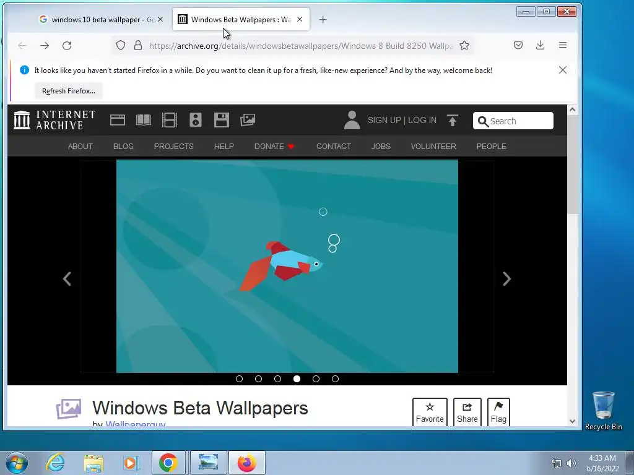This screenshot has height=475, width=634.
Task: Open the Firefox Downloads panel
Action: pyautogui.click(x=540, y=45)
